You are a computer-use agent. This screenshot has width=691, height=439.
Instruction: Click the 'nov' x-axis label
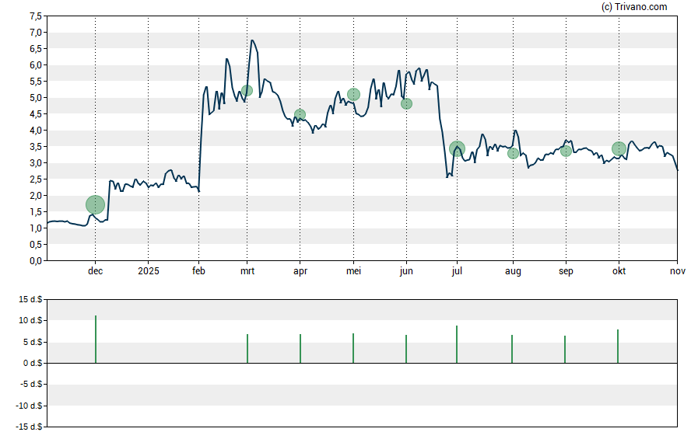click(678, 271)
